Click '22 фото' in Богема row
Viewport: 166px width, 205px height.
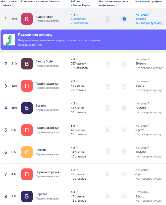click(141, 108)
